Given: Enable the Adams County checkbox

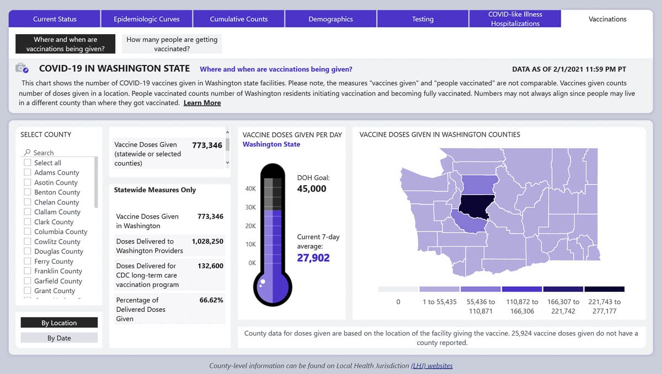Looking at the screenshot, I should point(28,173).
